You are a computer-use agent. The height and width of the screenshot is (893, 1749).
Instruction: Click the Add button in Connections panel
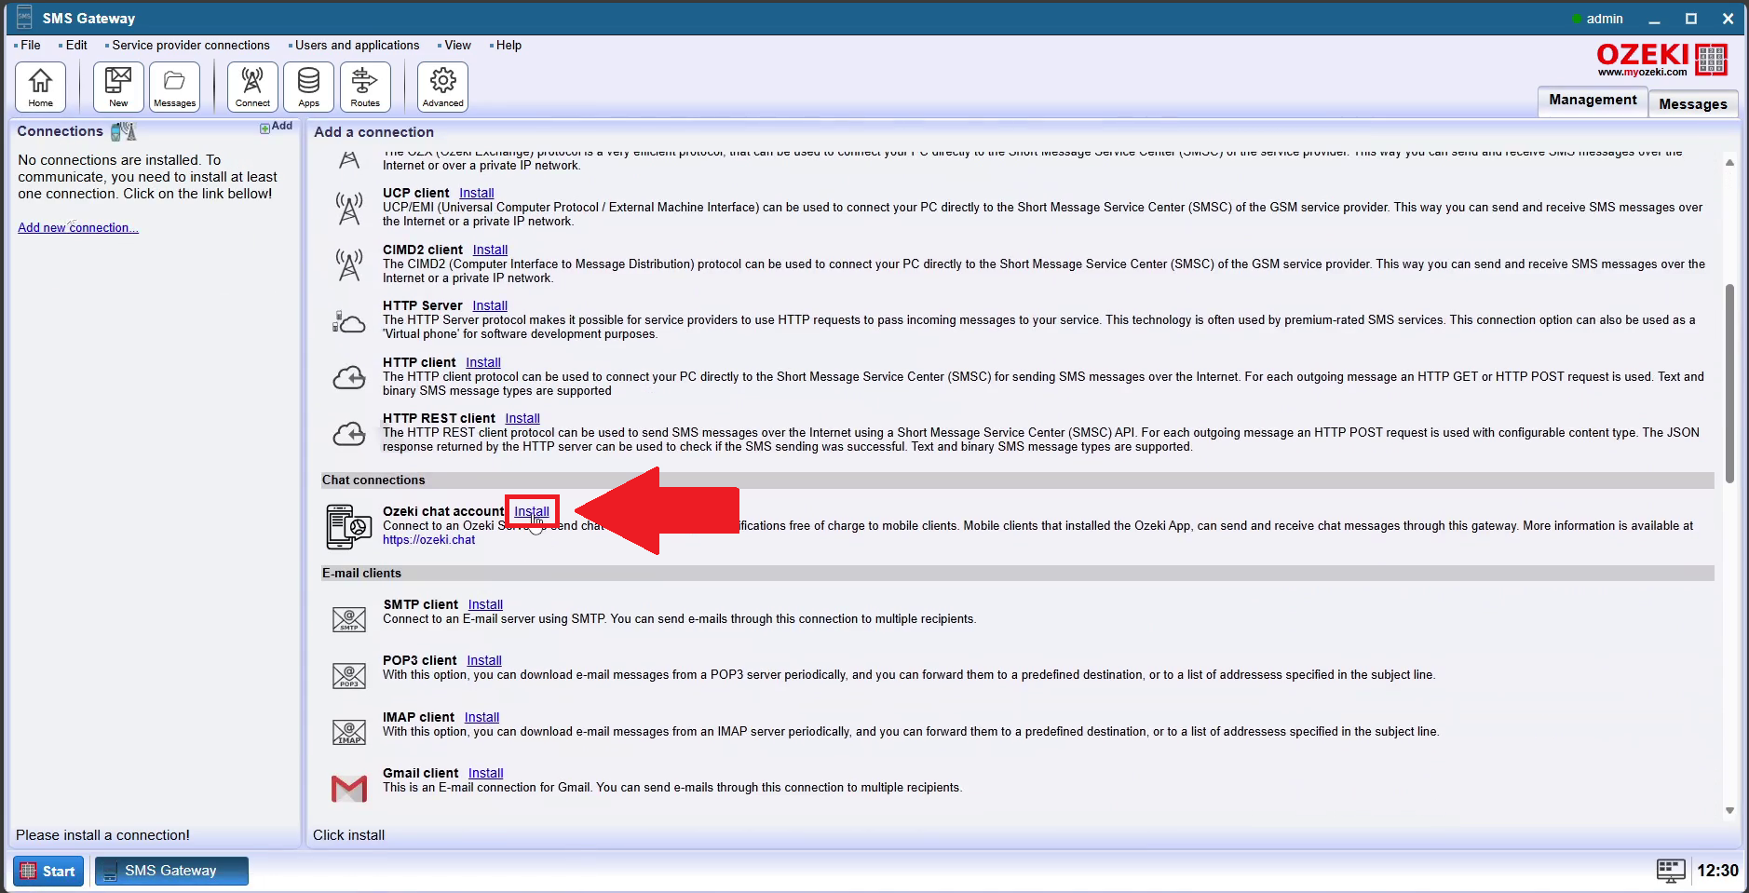277,127
